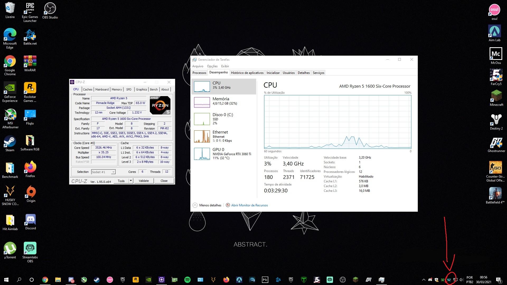Collapse with the Menos detalhes chevron
The width and height of the screenshot is (507, 285).
pyautogui.click(x=195, y=205)
